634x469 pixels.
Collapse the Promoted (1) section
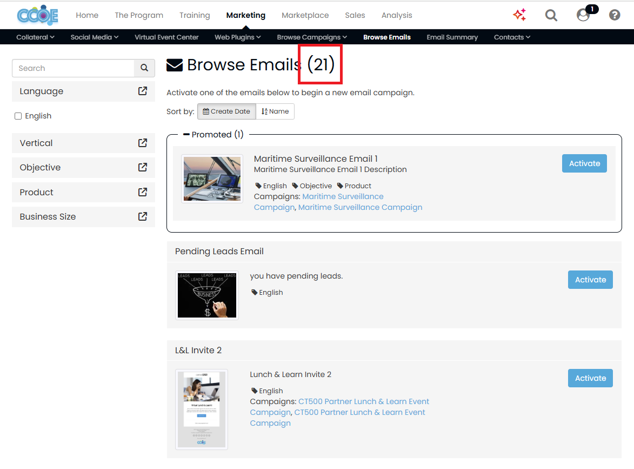click(x=213, y=134)
